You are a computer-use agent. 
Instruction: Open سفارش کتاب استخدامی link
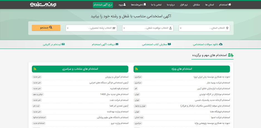pos(156,44)
